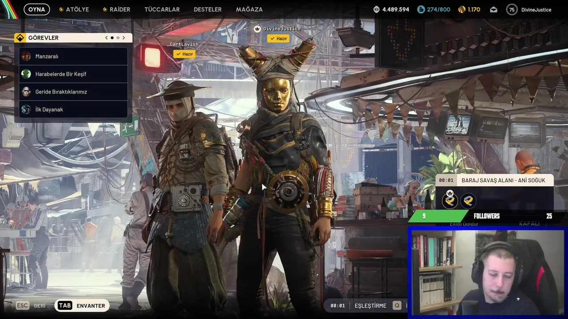Click the EŞLEŞTİRME matchmaking status

[x=371, y=306]
